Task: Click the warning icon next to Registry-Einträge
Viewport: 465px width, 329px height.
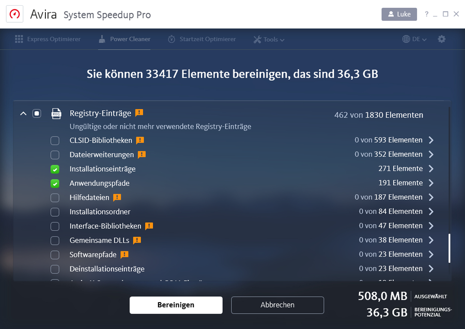Action: [138, 113]
